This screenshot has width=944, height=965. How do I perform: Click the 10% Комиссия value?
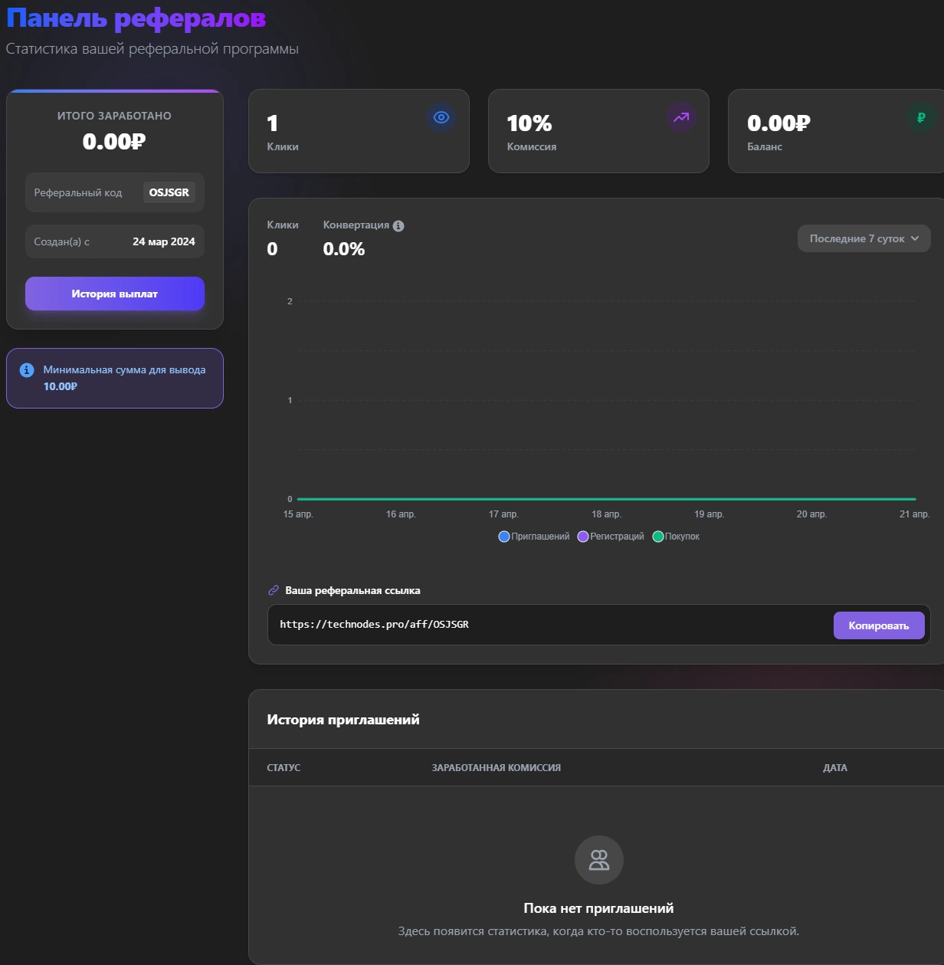point(529,123)
